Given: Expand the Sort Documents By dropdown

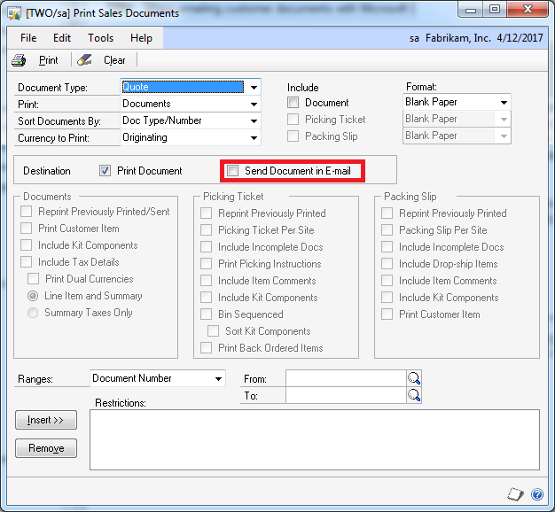Looking at the screenshot, I should tap(254, 121).
